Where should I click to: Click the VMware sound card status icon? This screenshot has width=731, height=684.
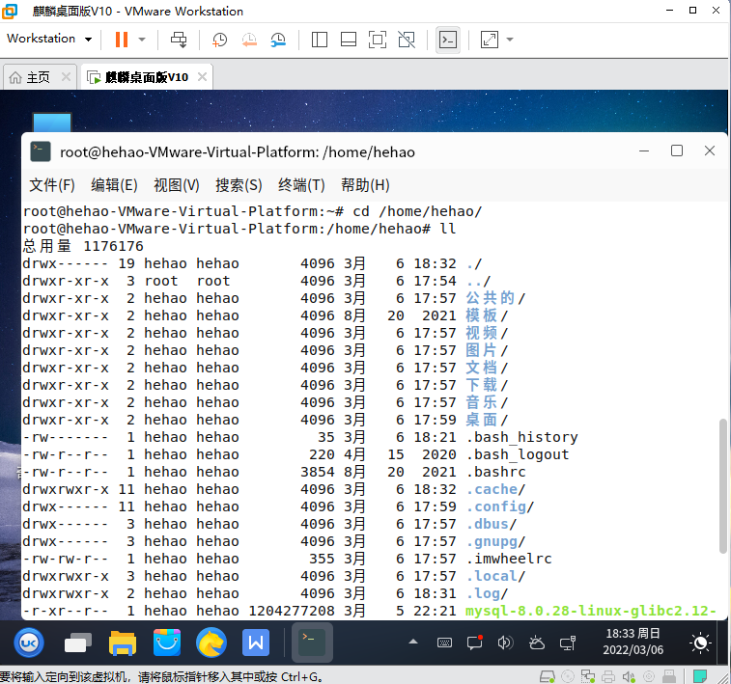629,676
